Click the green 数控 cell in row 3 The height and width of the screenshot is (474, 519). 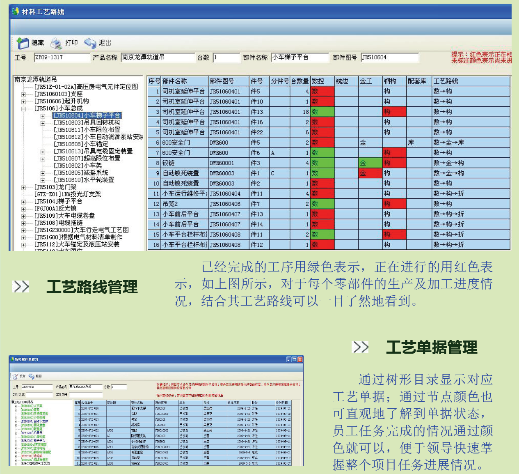pos(322,112)
